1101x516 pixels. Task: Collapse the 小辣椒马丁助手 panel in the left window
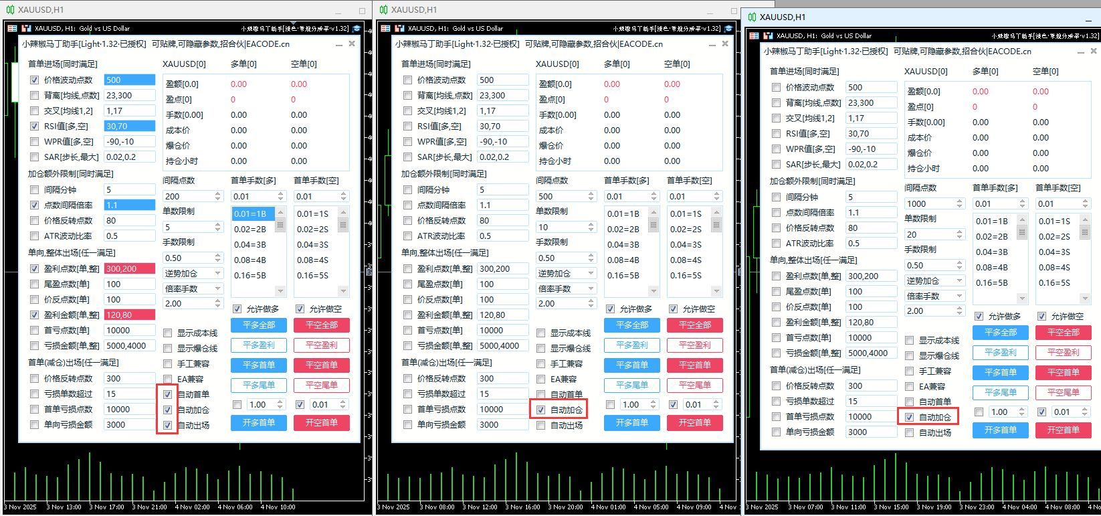pyautogui.click(x=339, y=44)
